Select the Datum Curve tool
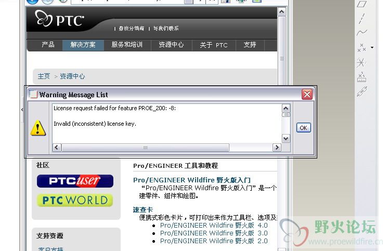388x251 pixels. pyautogui.click(x=362, y=32)
